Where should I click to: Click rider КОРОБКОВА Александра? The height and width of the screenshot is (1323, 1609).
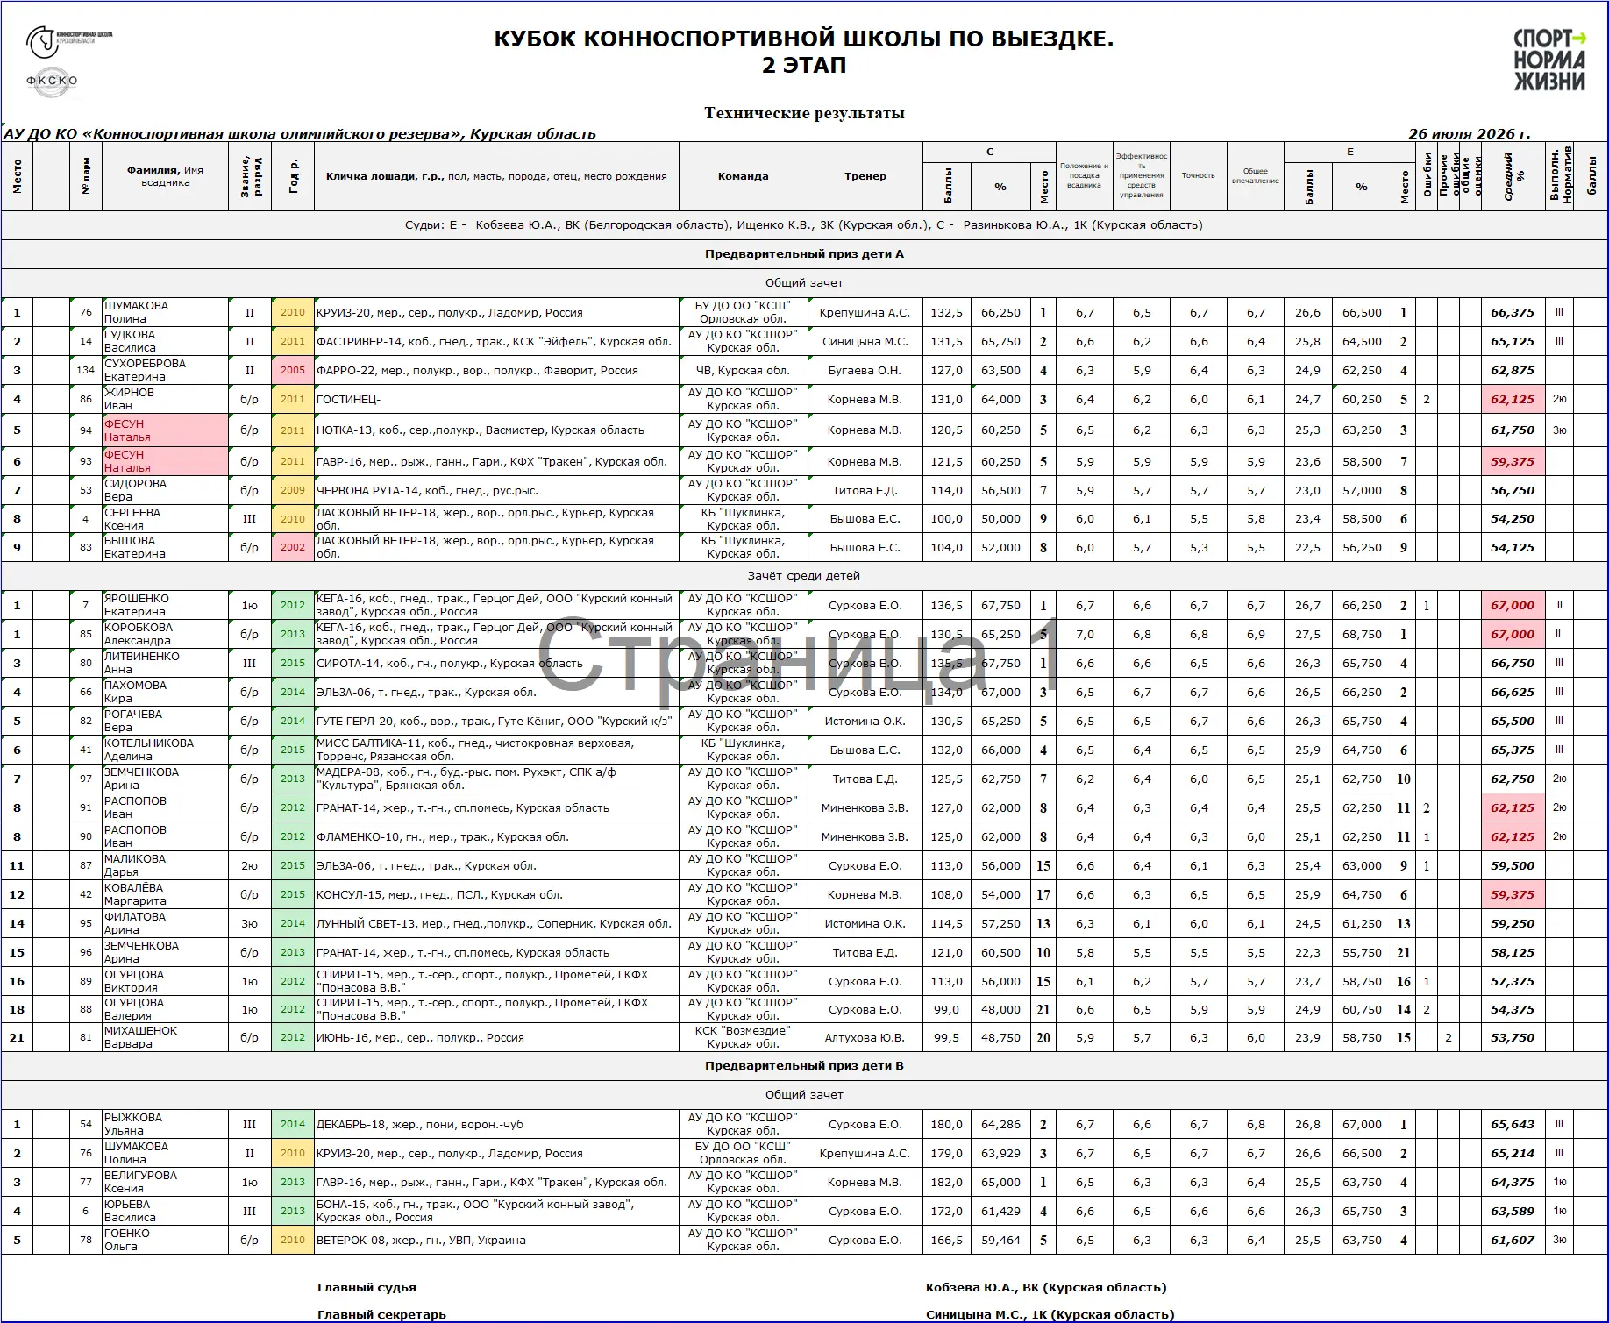click(x=165, y=634)
